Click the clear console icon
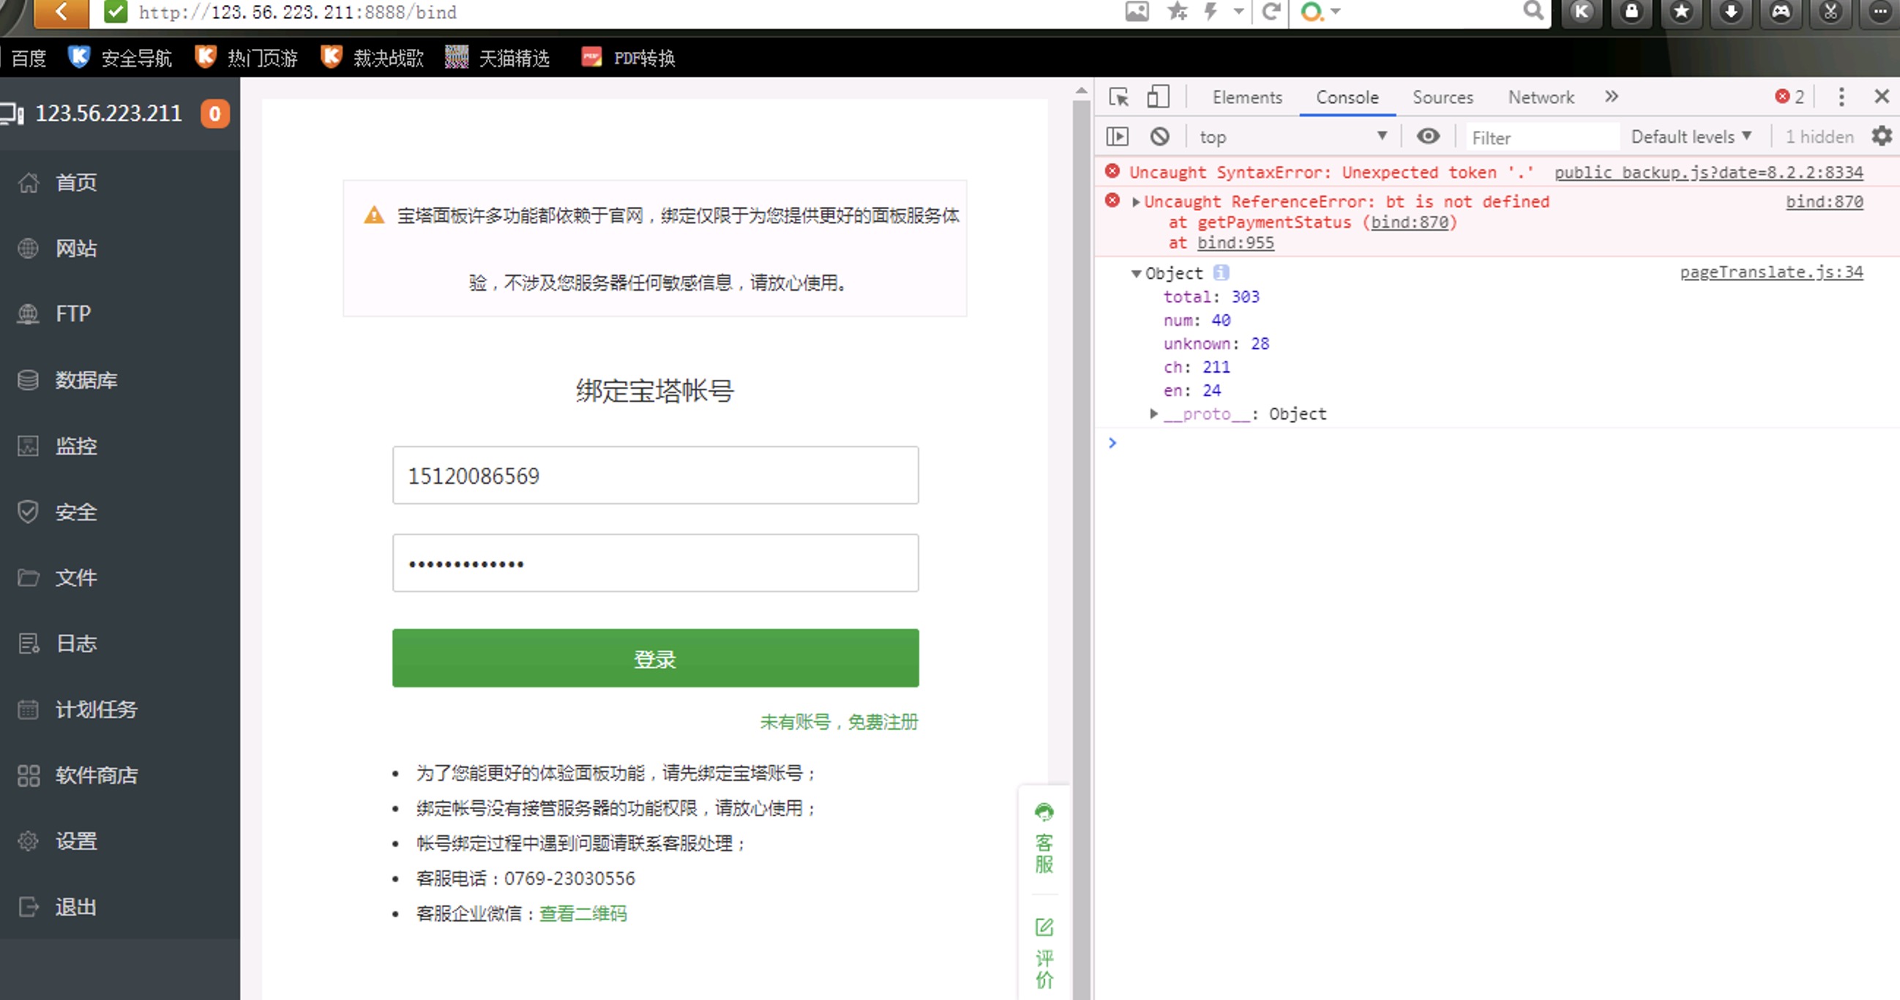This screenshot has width=1900, height=1000. (1159, 137)
